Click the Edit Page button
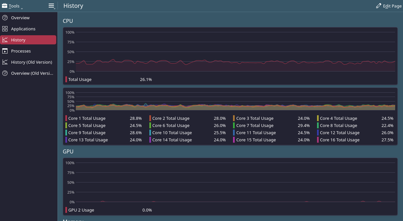The width and height of the screenshot is (403, 221). click(389, 6)
